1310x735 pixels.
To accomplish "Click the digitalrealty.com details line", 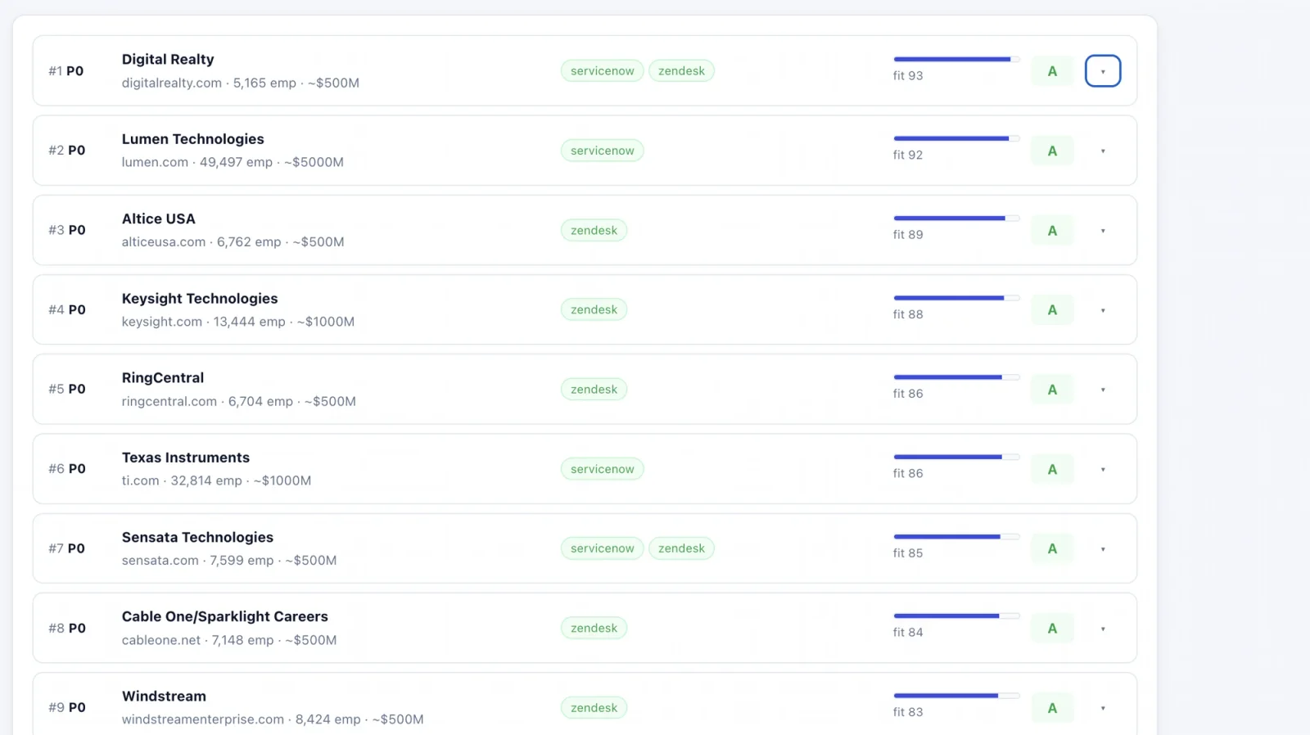I will pyautogui.click(x=241, y=83).
